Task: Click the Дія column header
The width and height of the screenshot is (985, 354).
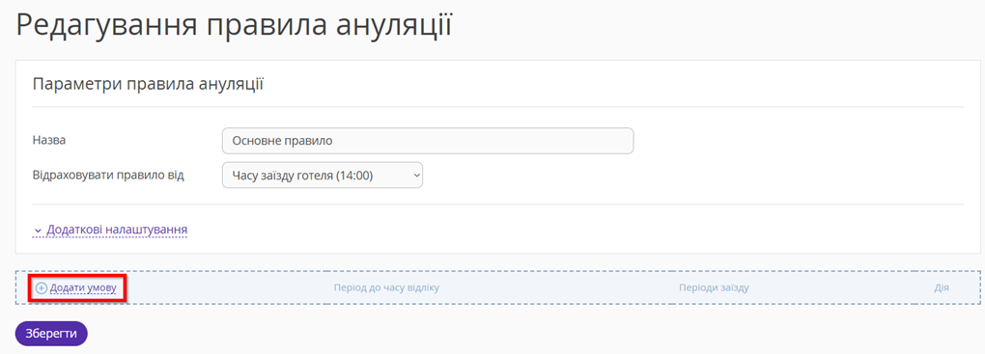Action: (x=941, y=288)
